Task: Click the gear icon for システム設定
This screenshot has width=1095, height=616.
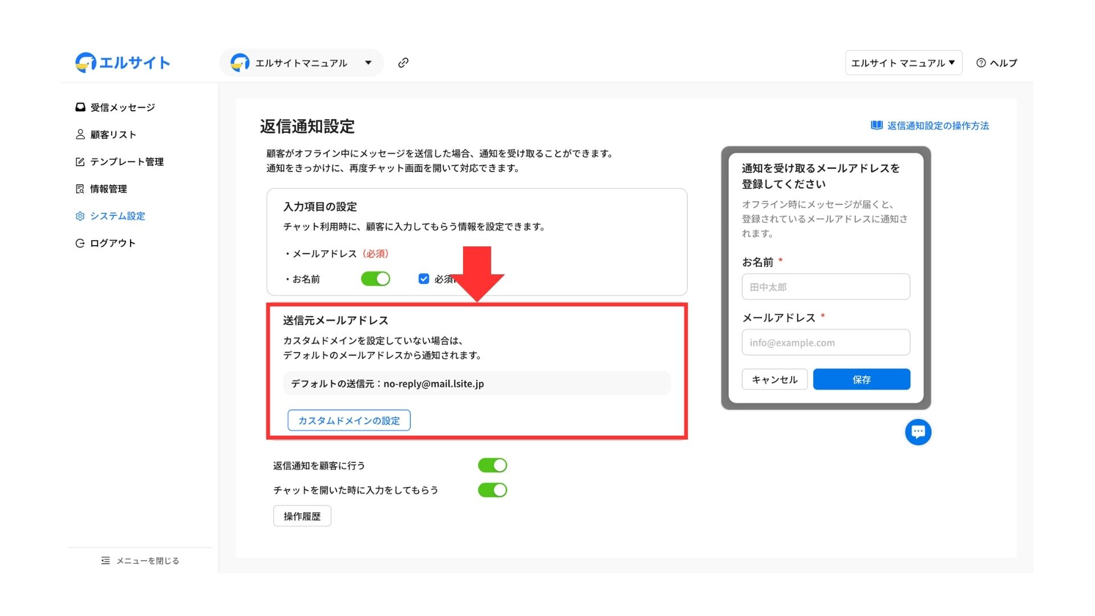Action: pyautogui.click(x=80, y=216)
